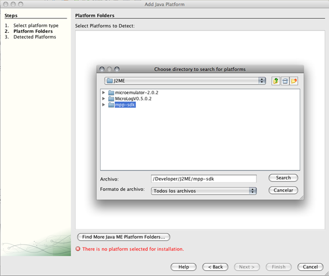The height and width of the screenshot is (276, 329).
Task: Open the J2ME directory dropdown
Action: [x=185, y=80]
